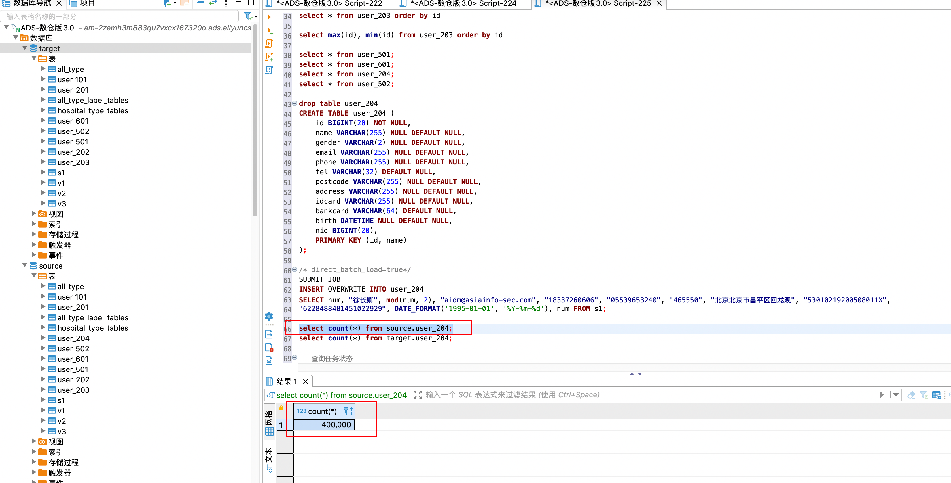
Task: Select hospital_type_tables in source database
Action: pos(93,327)
